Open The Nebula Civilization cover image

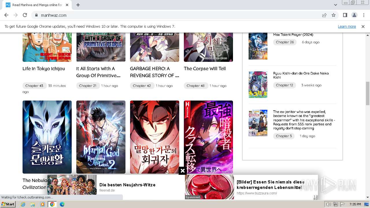(x=47, y=137)
